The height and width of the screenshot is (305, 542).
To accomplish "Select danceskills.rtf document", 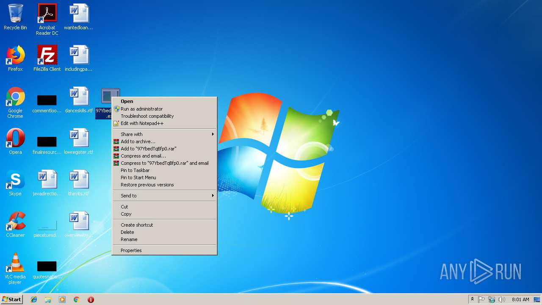I will tap(79, 100).
